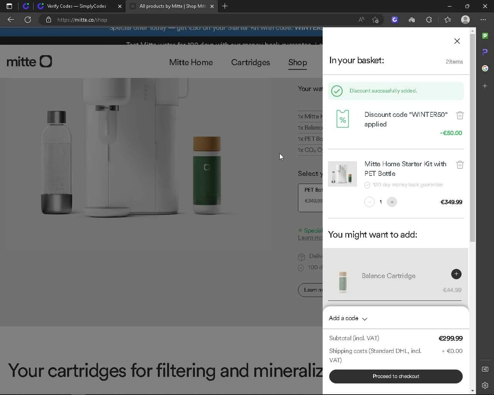Open the Balance Cartridge thumbnail

pyautogui.click(x=343, y=282)
